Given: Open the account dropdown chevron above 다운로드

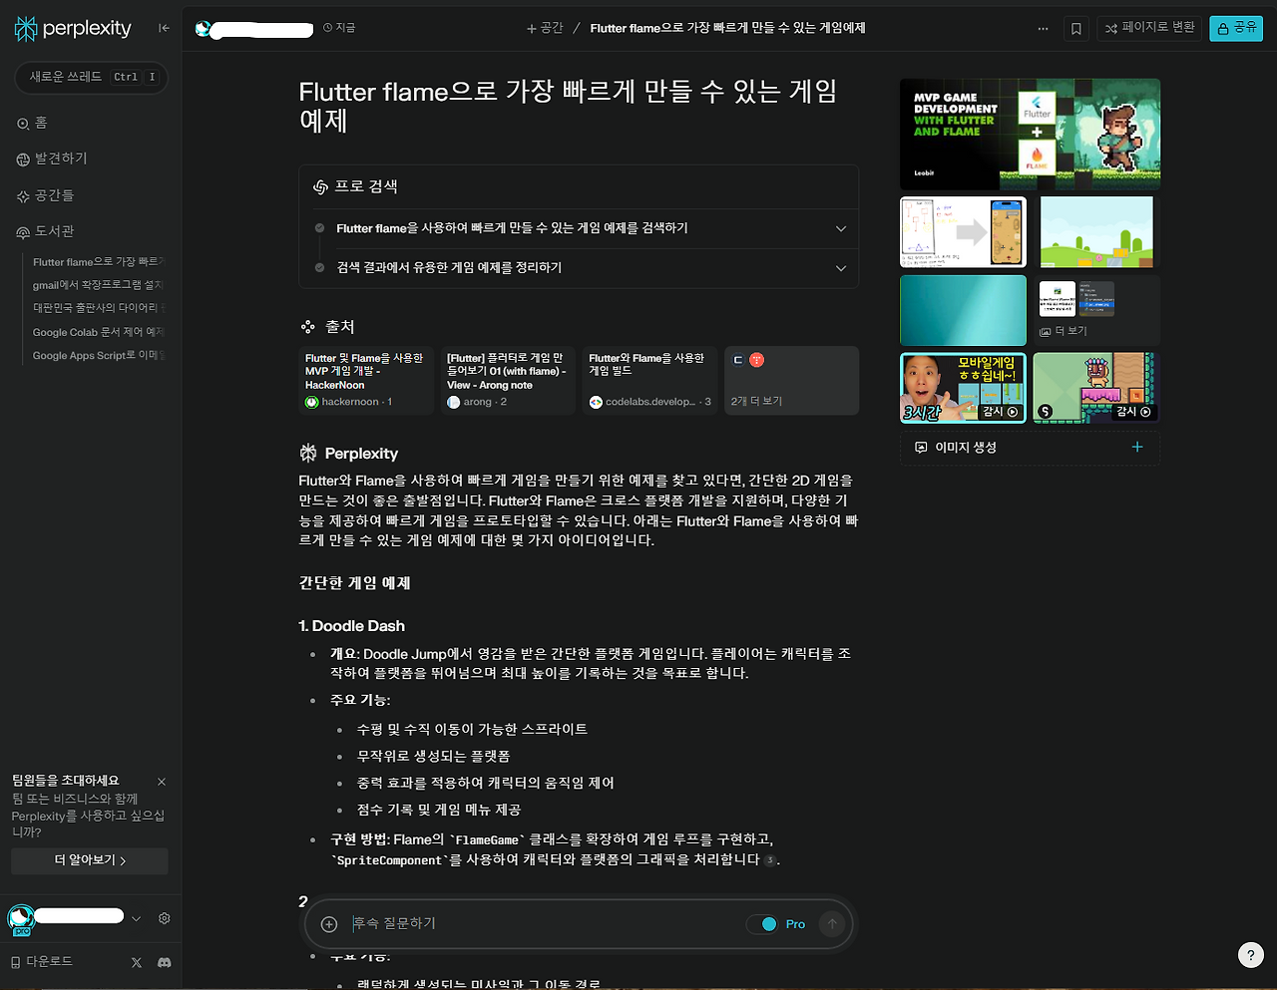Looking at the screenshot, I should [x=137, y=917].
